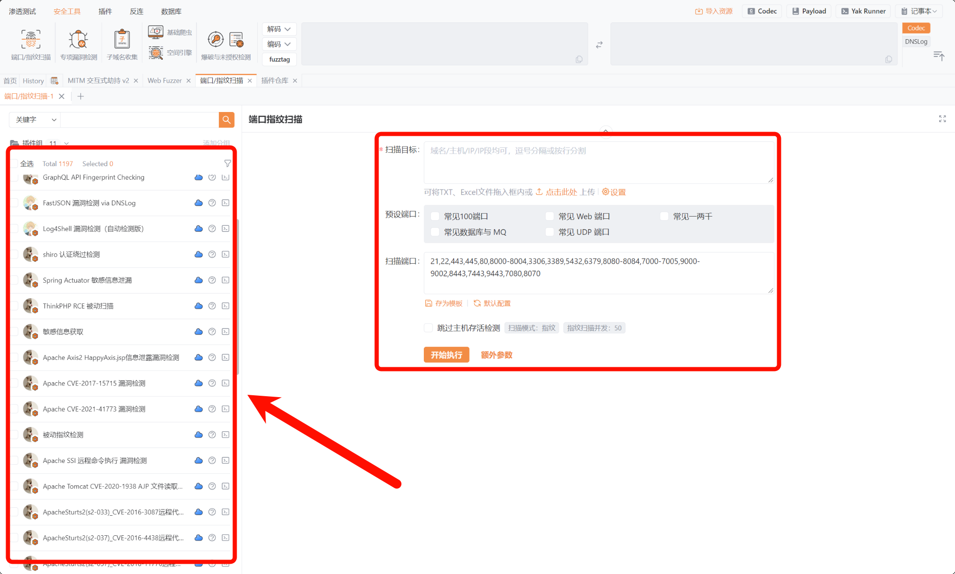The height and width of the screenshot is (574, 955).
Task: Click the swap arrows icon between codec boxes
Action: pos(599,45)
